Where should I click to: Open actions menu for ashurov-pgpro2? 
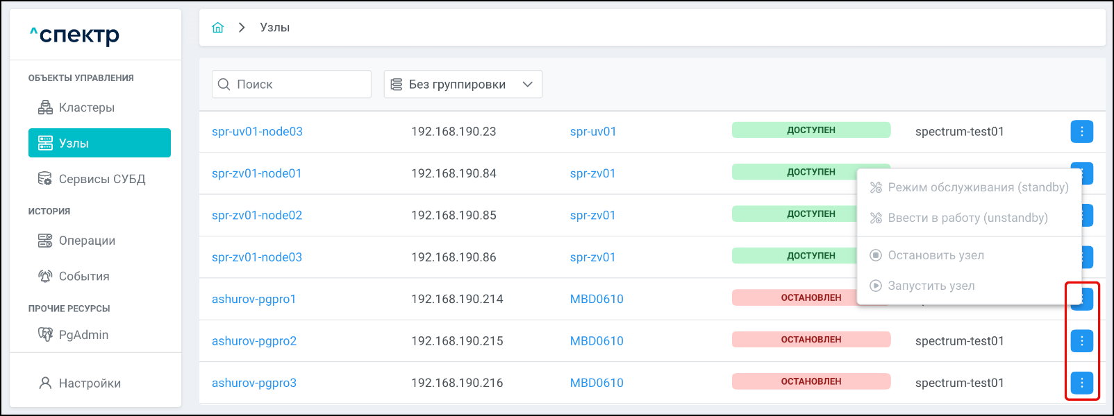1081,340
